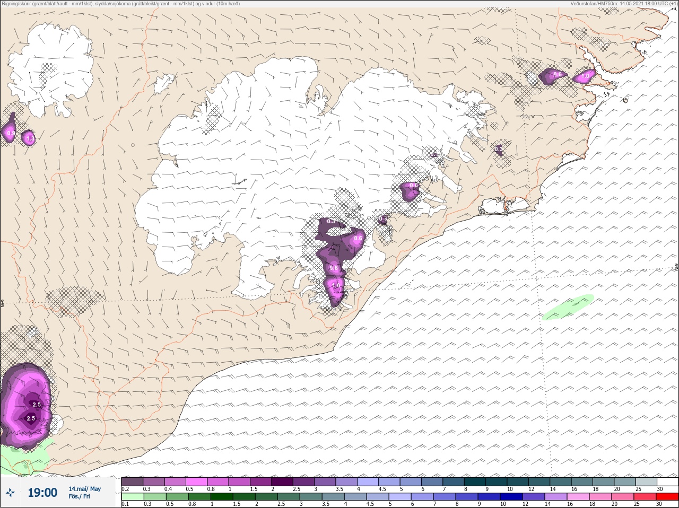Pick the dusky purple upper-row swatch labeled 0.2

[133, 481]
